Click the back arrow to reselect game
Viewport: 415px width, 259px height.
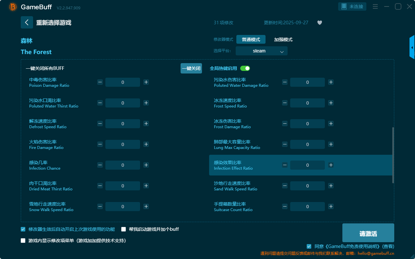click(x=27, y=22)
